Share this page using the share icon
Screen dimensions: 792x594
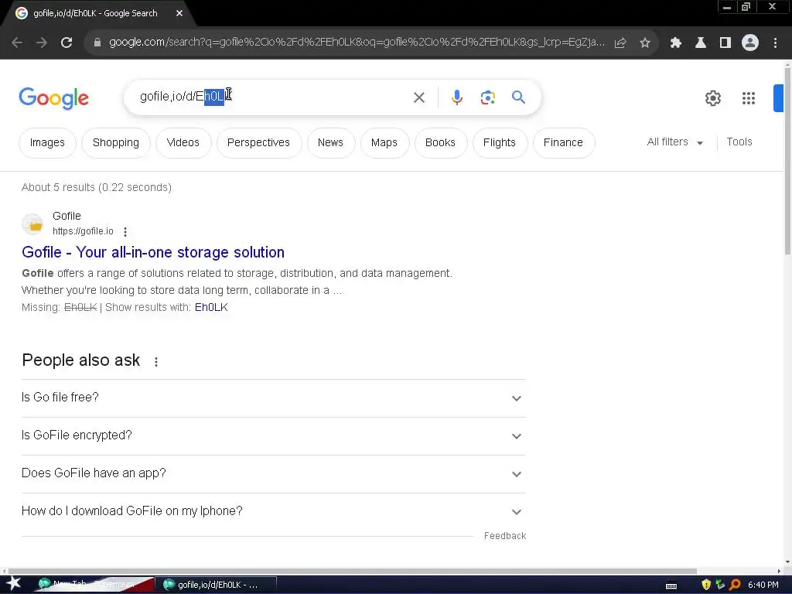[620, 43]
